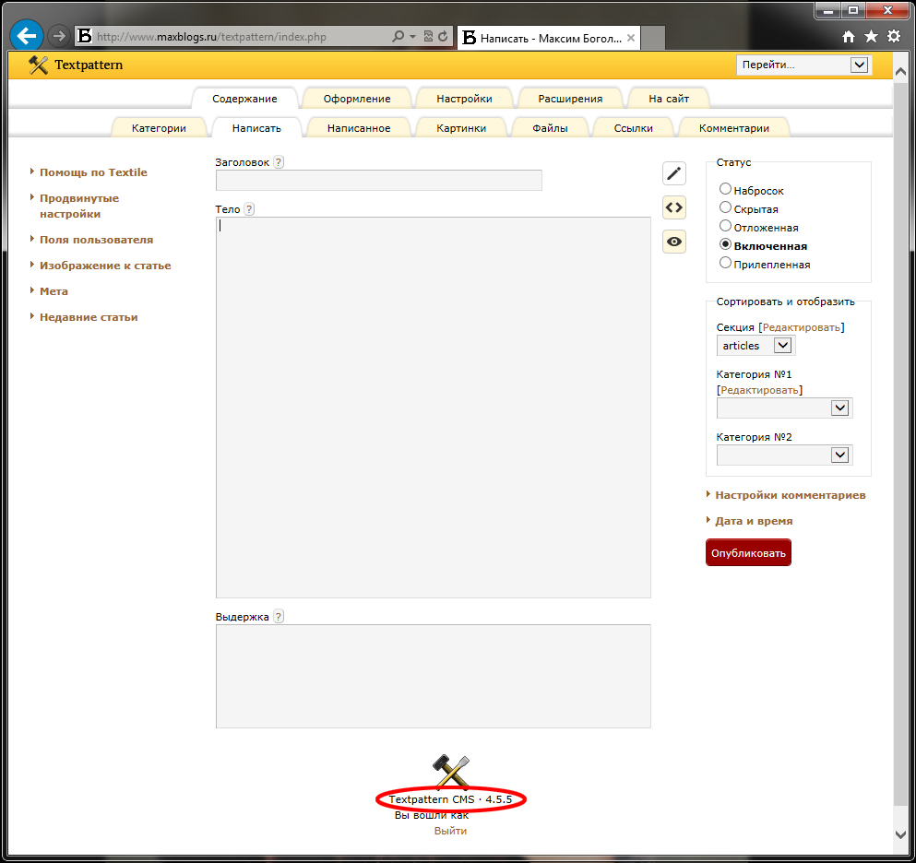Select the Включенная status radio button
The image size is (916, 863).
[x=725, y=244]
